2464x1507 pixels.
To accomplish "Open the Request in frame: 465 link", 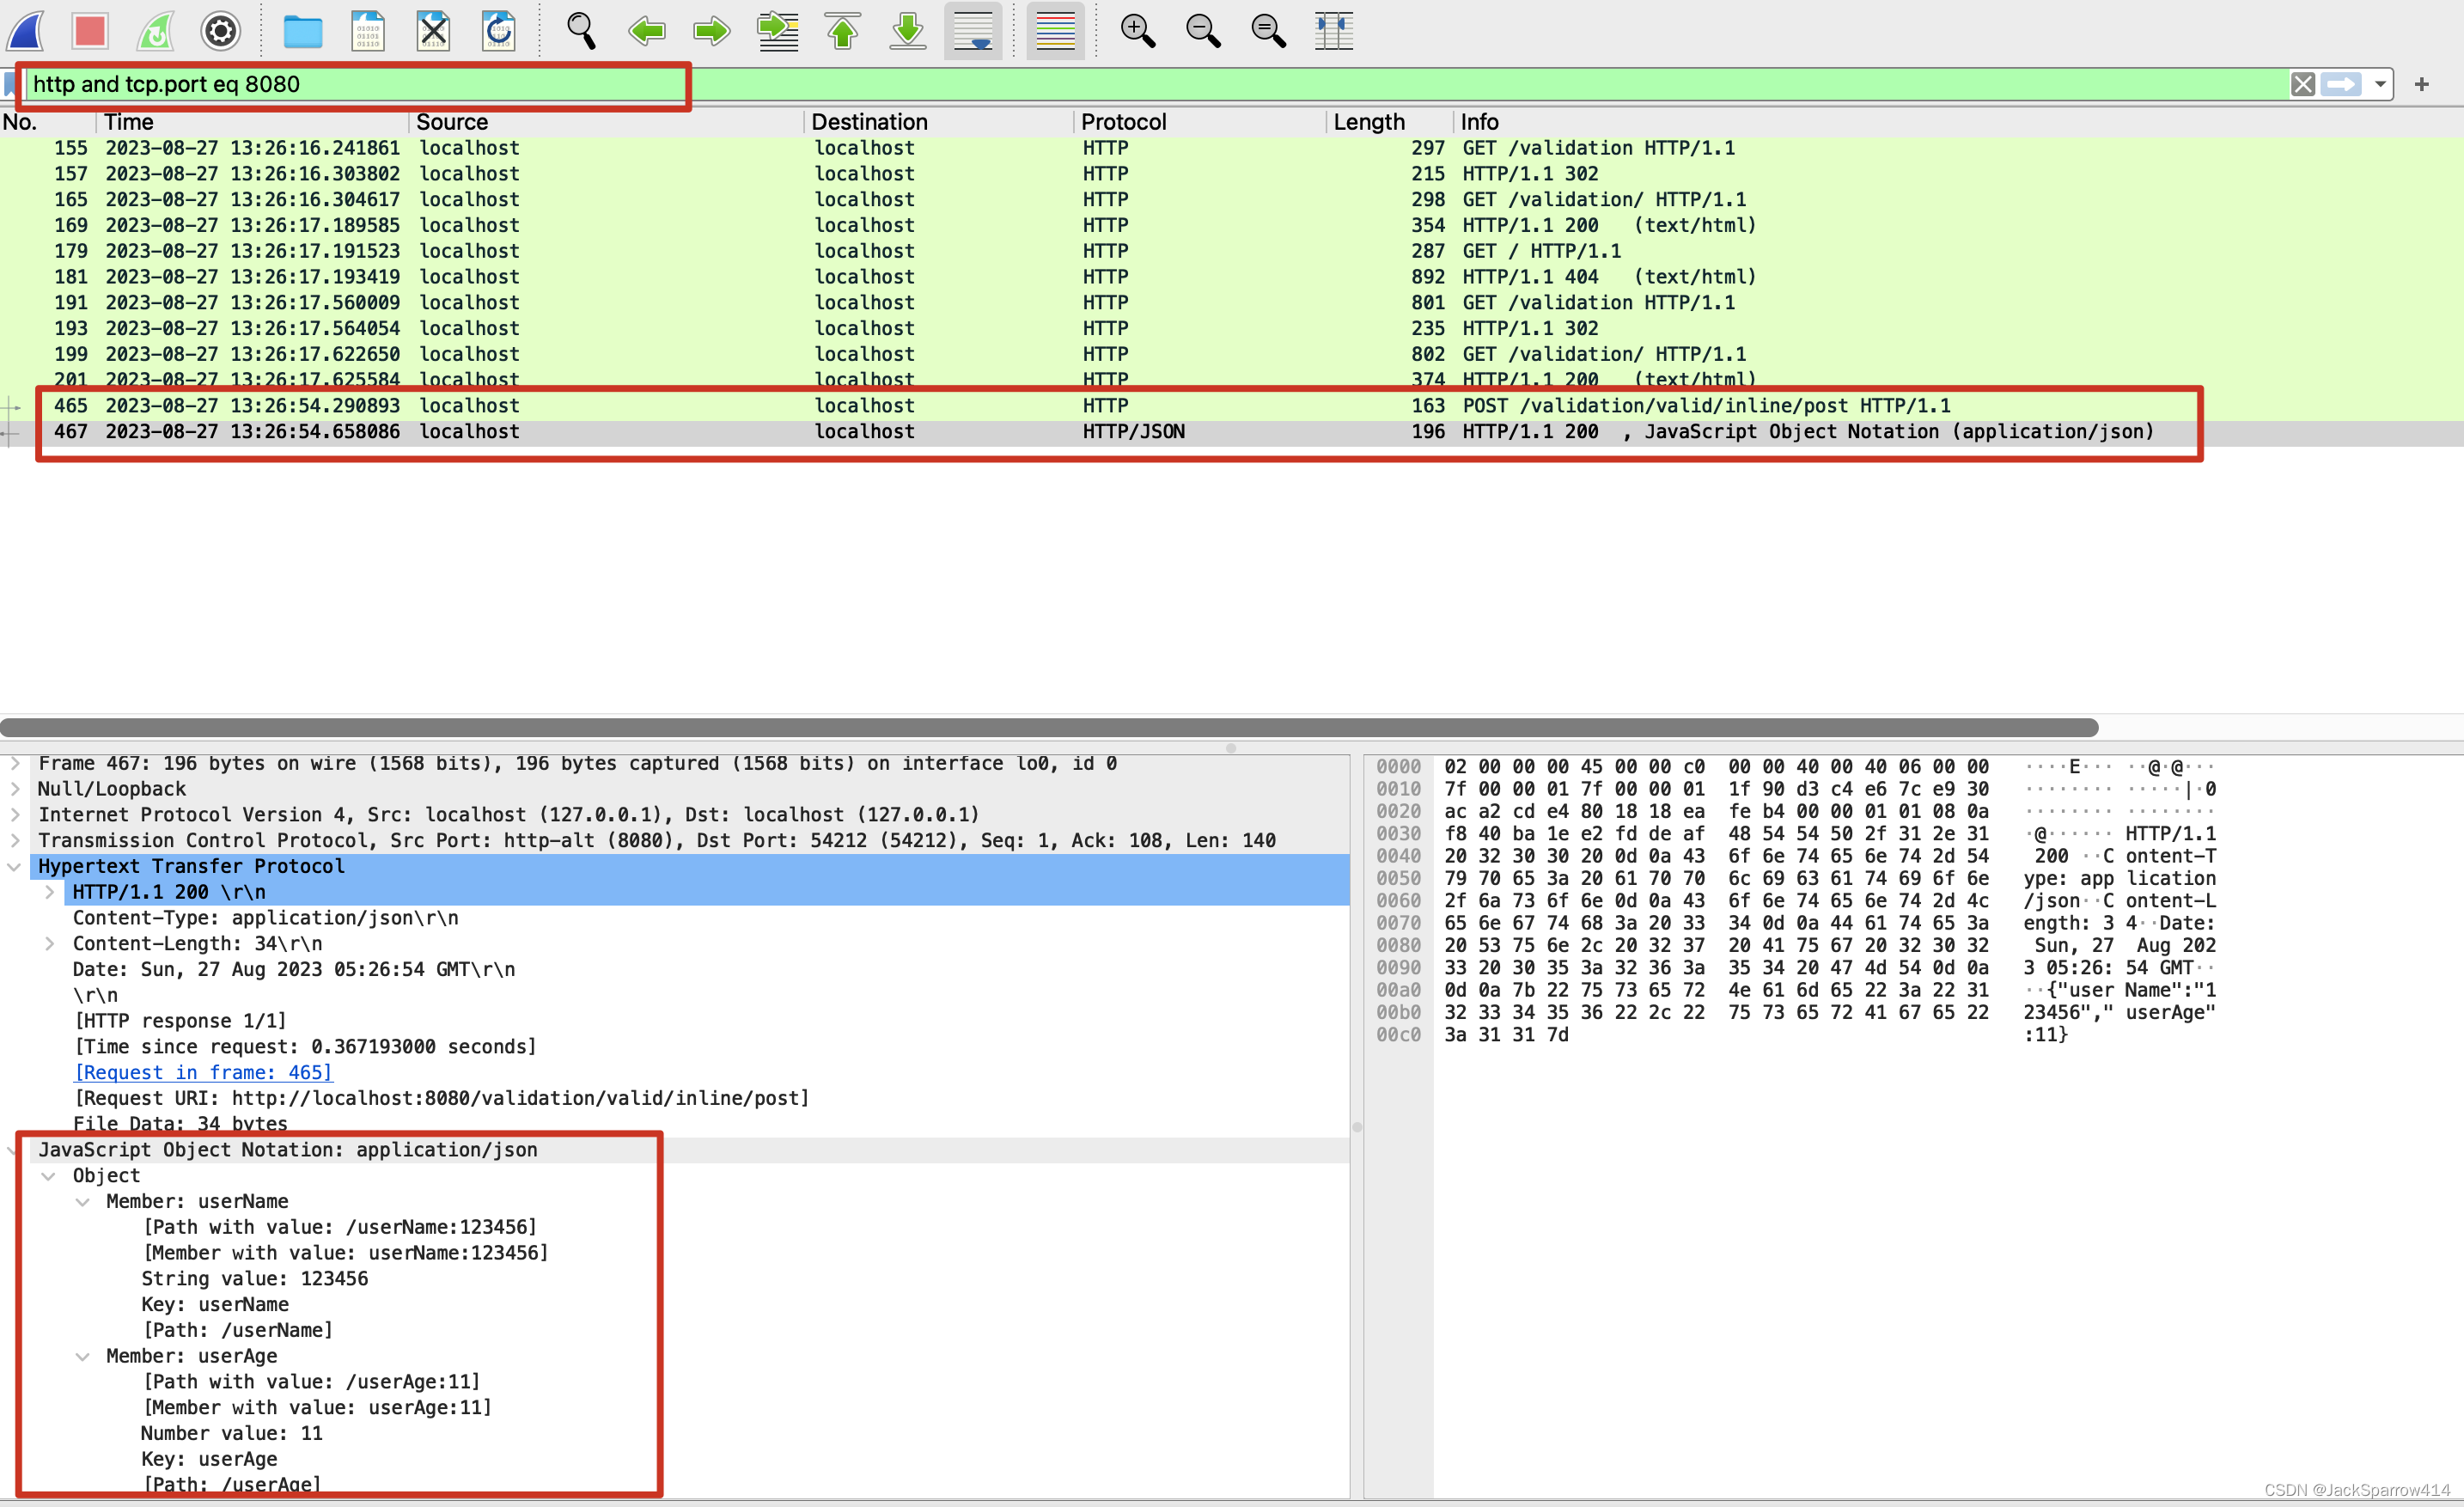I will tap(203, 1073).
